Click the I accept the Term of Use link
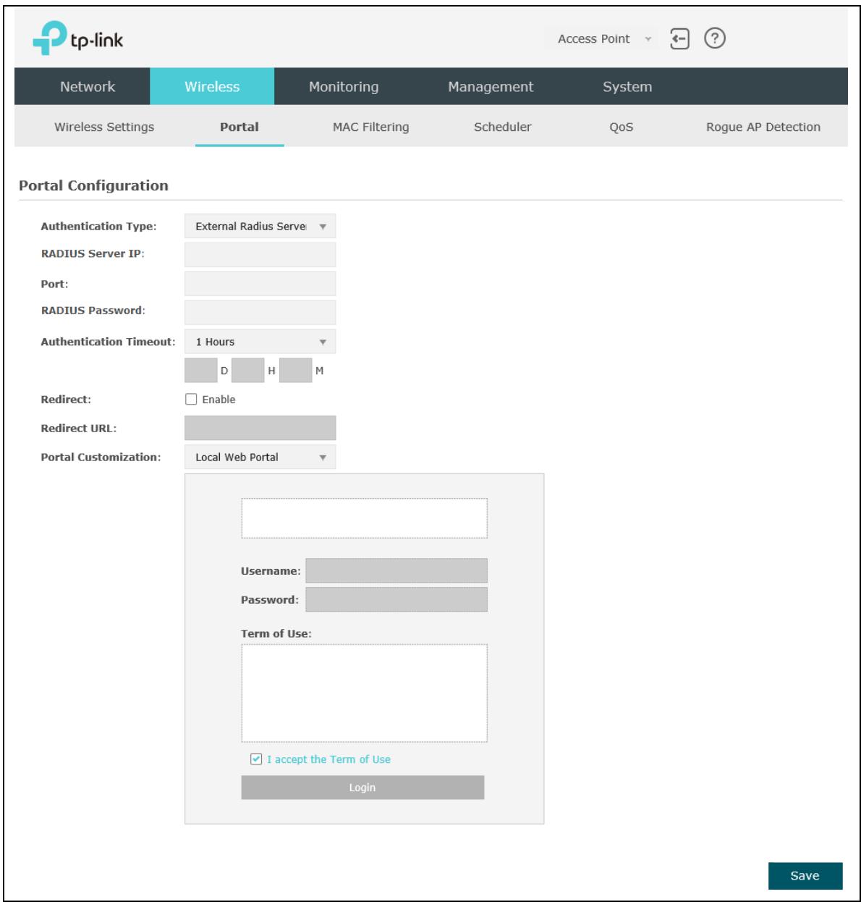Viewport: 861px width, 902px height. click(x=328, y=759)
